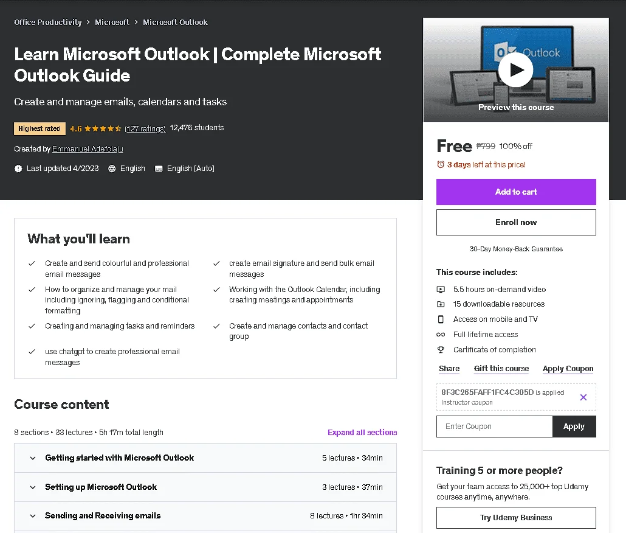
Task: Click the closed captions icon
Action: point(159,169)
